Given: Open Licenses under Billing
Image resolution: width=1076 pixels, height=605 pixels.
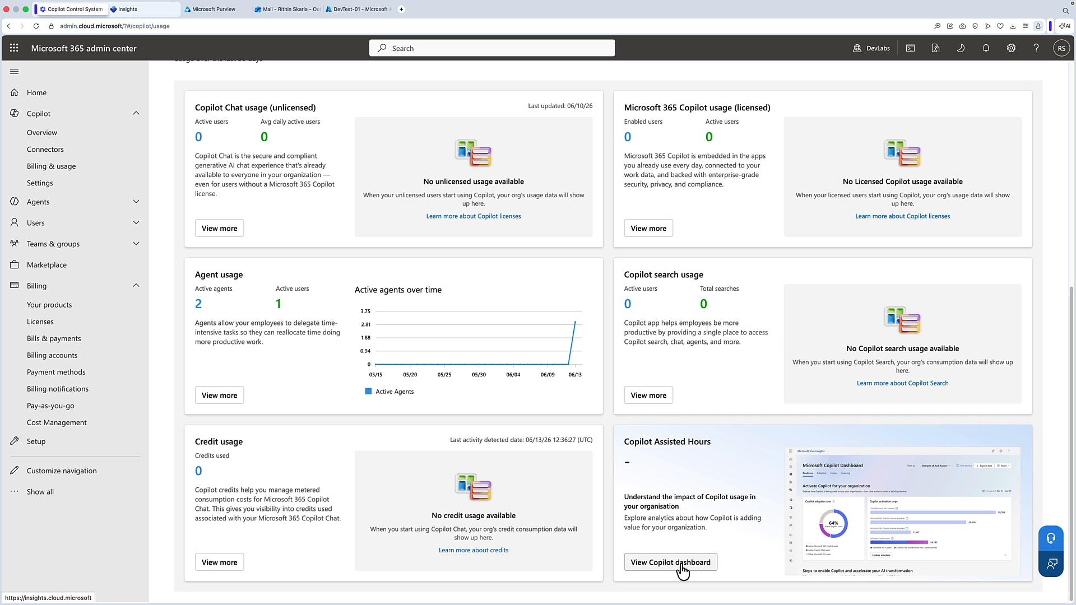Looking at the screenshot, I should 40,322.
